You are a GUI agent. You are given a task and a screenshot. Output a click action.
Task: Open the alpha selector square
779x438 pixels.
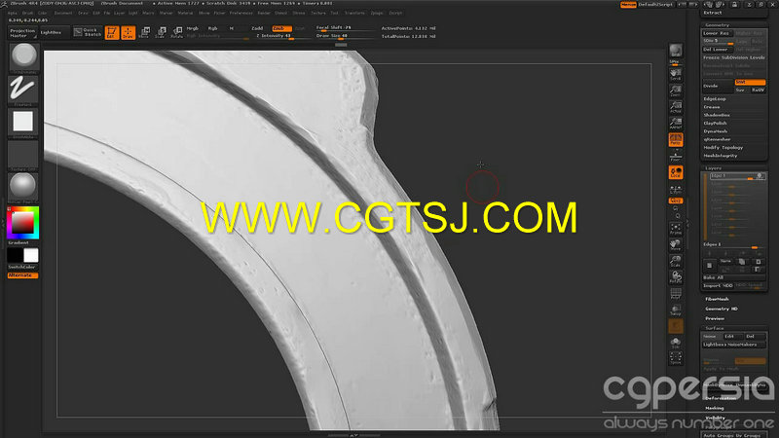(22, 122)
